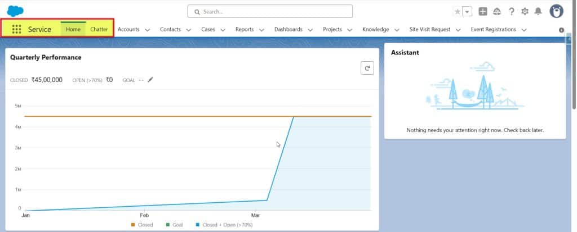577x232 pixels.
Task: Open the Knowledge tab
Action: [x=376, y=29]
